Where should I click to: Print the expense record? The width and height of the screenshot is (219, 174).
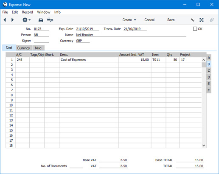41,20
